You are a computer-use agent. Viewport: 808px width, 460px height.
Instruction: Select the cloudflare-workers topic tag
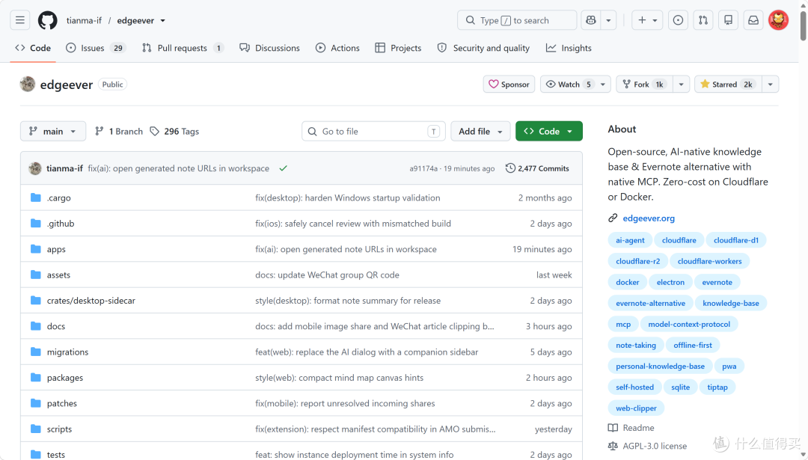(x=709, y=261)
